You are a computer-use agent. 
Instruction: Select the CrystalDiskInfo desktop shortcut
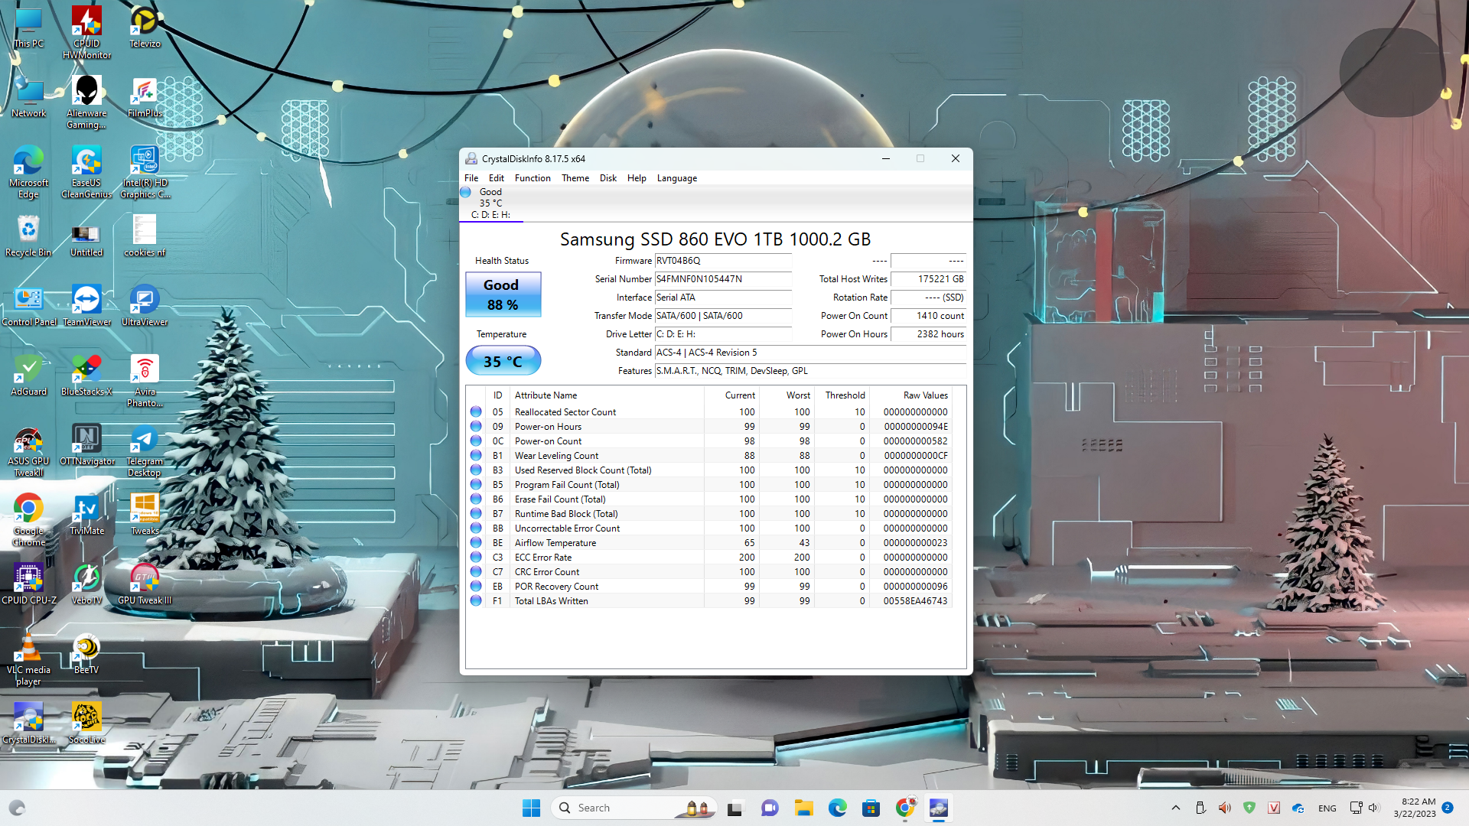28,723
